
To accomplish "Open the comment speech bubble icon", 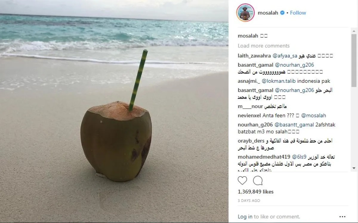I will (x=258, y=181).
